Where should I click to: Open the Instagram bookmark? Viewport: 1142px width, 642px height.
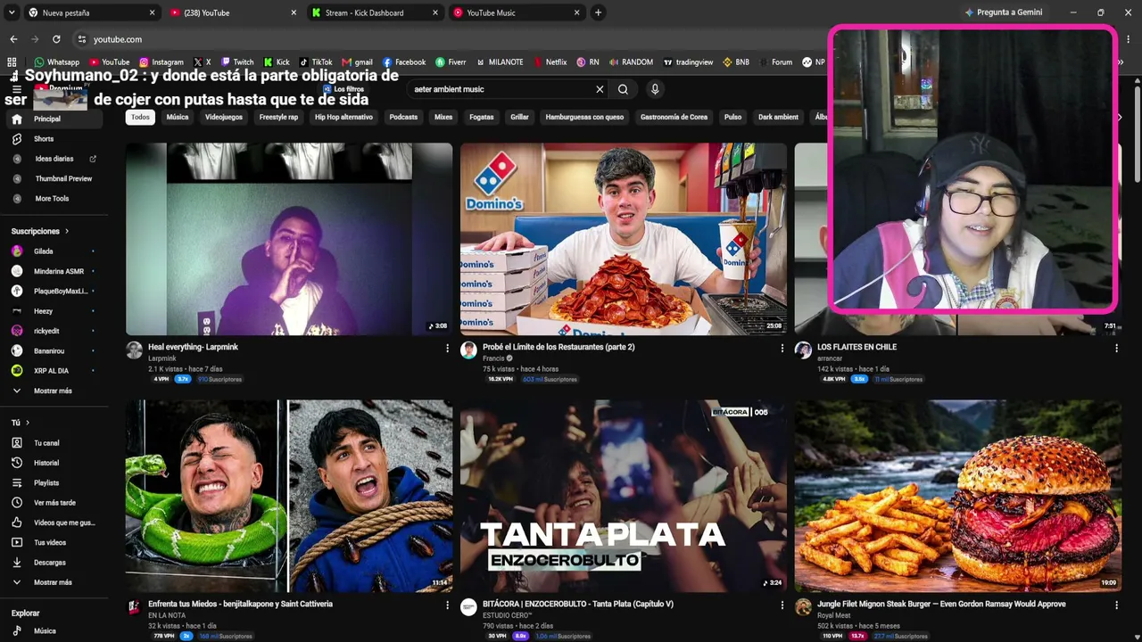coord(161,62)
